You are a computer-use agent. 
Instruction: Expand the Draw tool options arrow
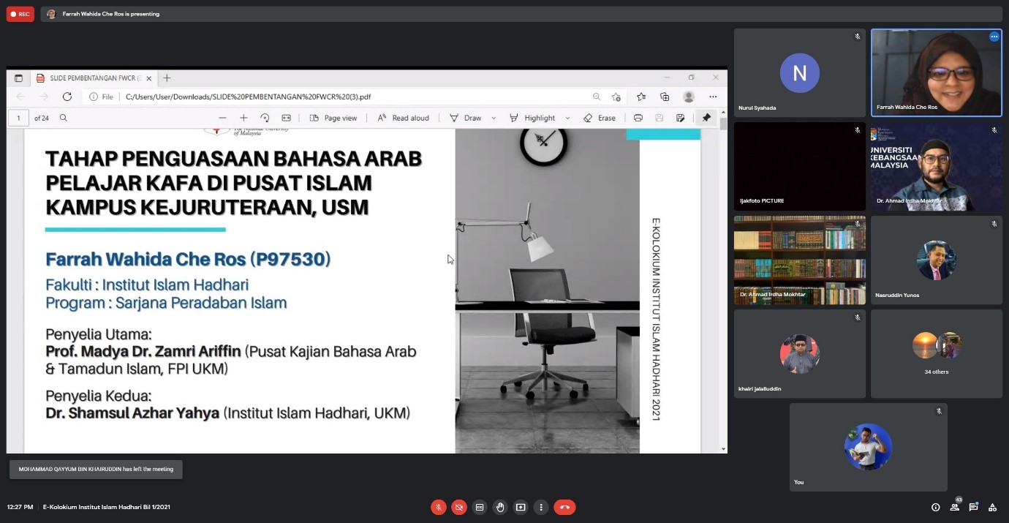point(494,118)
